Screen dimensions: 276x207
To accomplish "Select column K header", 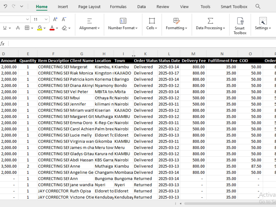I will [145, 54].
